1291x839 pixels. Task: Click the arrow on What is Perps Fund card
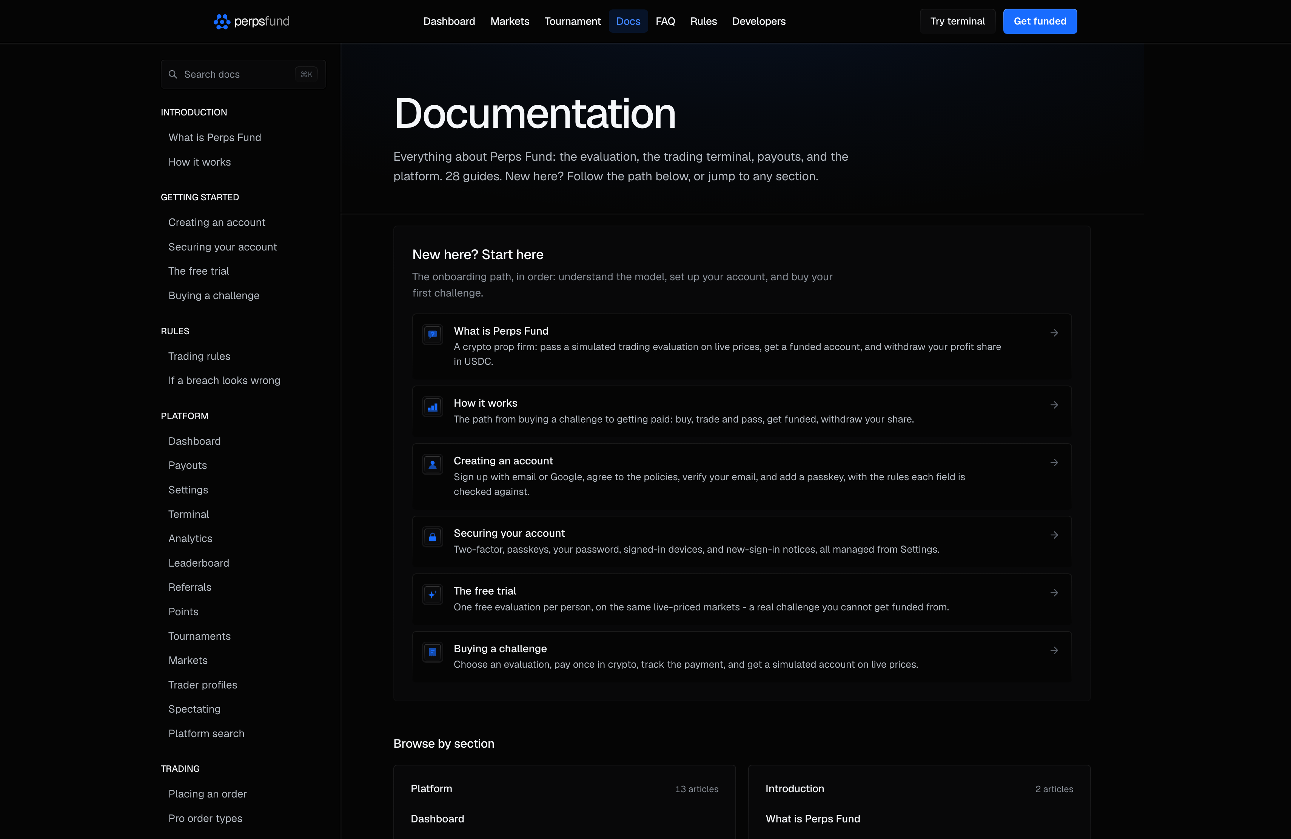pos(1054,333)
